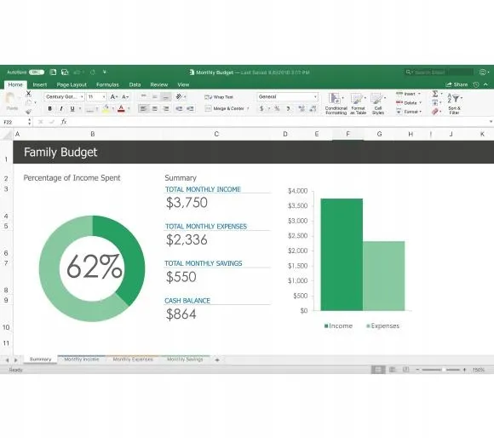Center text horizontally
This screenshot has height=438, width=494.
tap(155, 109)
